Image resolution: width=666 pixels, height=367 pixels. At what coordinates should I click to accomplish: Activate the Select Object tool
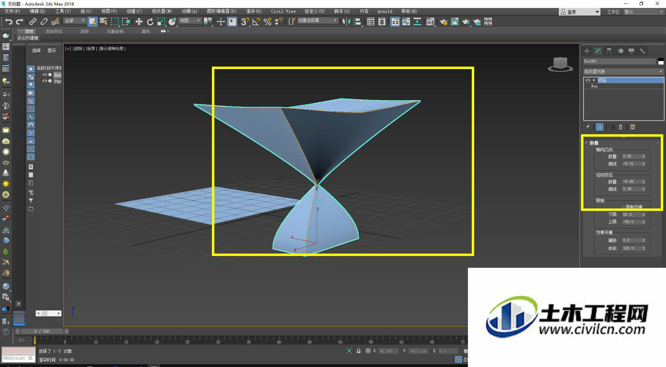click(92, 22)
